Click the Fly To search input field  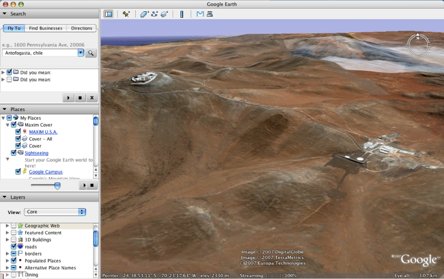tap(40, 53)
